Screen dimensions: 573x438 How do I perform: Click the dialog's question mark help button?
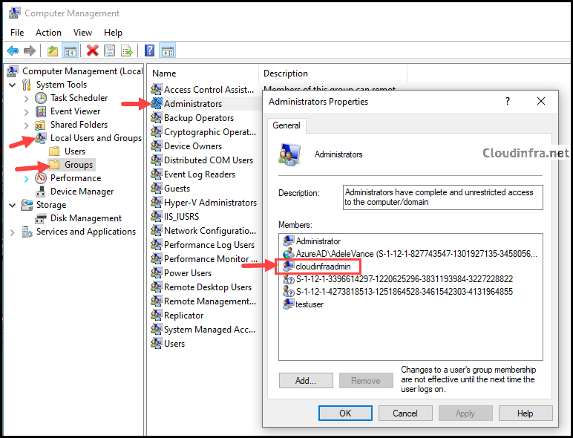tap(508, 101)
